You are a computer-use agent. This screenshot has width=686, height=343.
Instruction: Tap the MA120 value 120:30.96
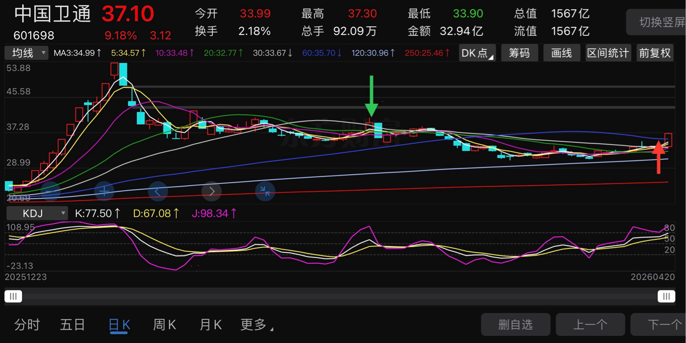point(373,53)
